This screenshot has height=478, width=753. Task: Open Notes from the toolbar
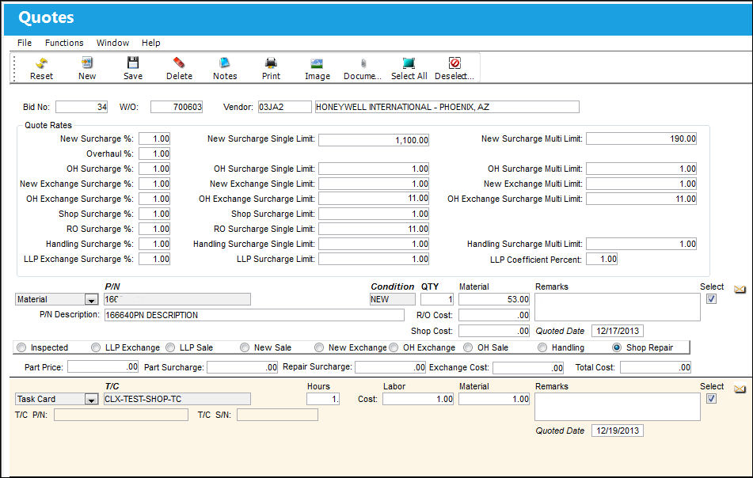click(225, 63)
